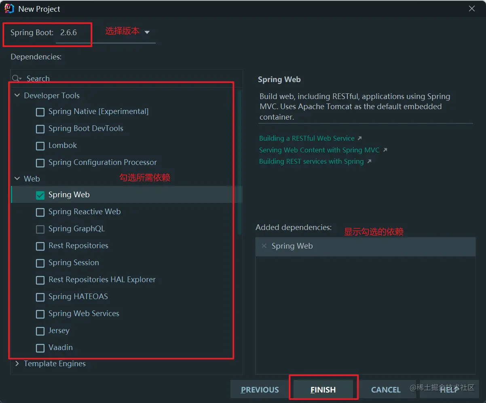Expand the Template Engines group
This screenshot has width=486, height=403.
tap(17, 363)
